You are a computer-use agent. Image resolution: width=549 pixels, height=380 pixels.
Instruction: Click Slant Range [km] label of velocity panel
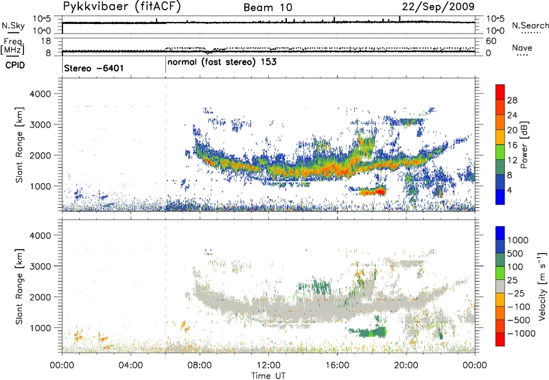point(19,286)
